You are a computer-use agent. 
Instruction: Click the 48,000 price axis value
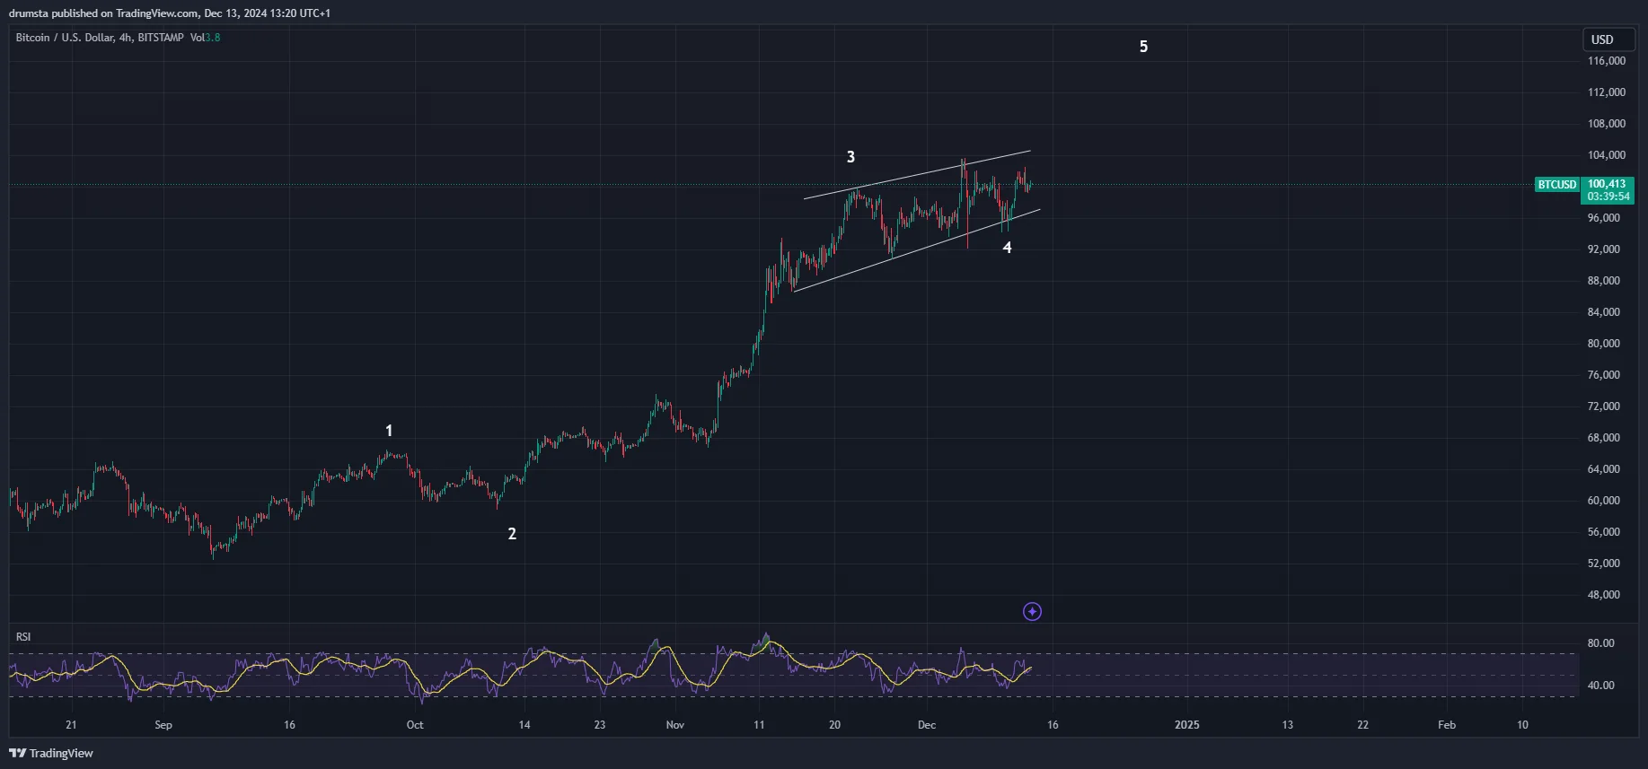[1604, 595]
